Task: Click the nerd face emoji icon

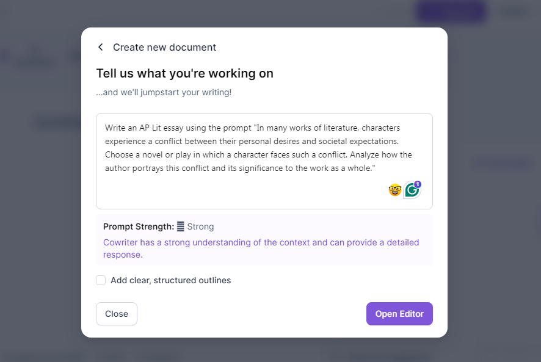Action: [394, 190]
